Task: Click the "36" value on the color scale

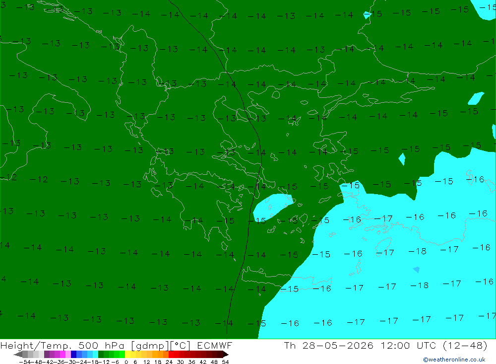Action: pyautogui.click(x=191, y=362)
